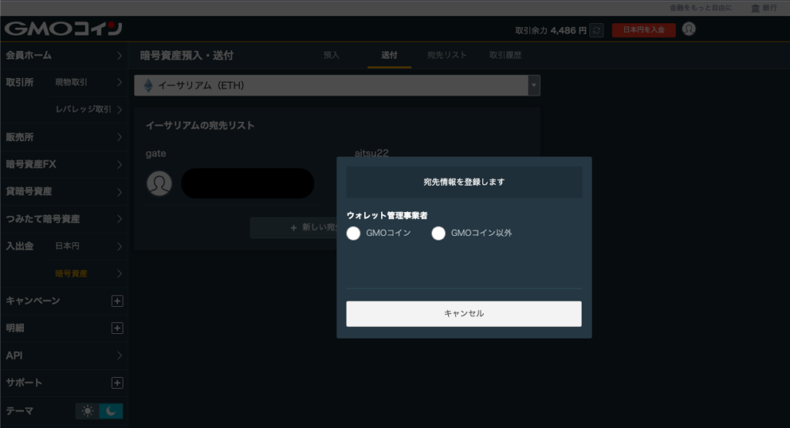Open レバレッジ取引 in sidebar
The width and height of the screenshot is (790, 428).
pos(88,110)
